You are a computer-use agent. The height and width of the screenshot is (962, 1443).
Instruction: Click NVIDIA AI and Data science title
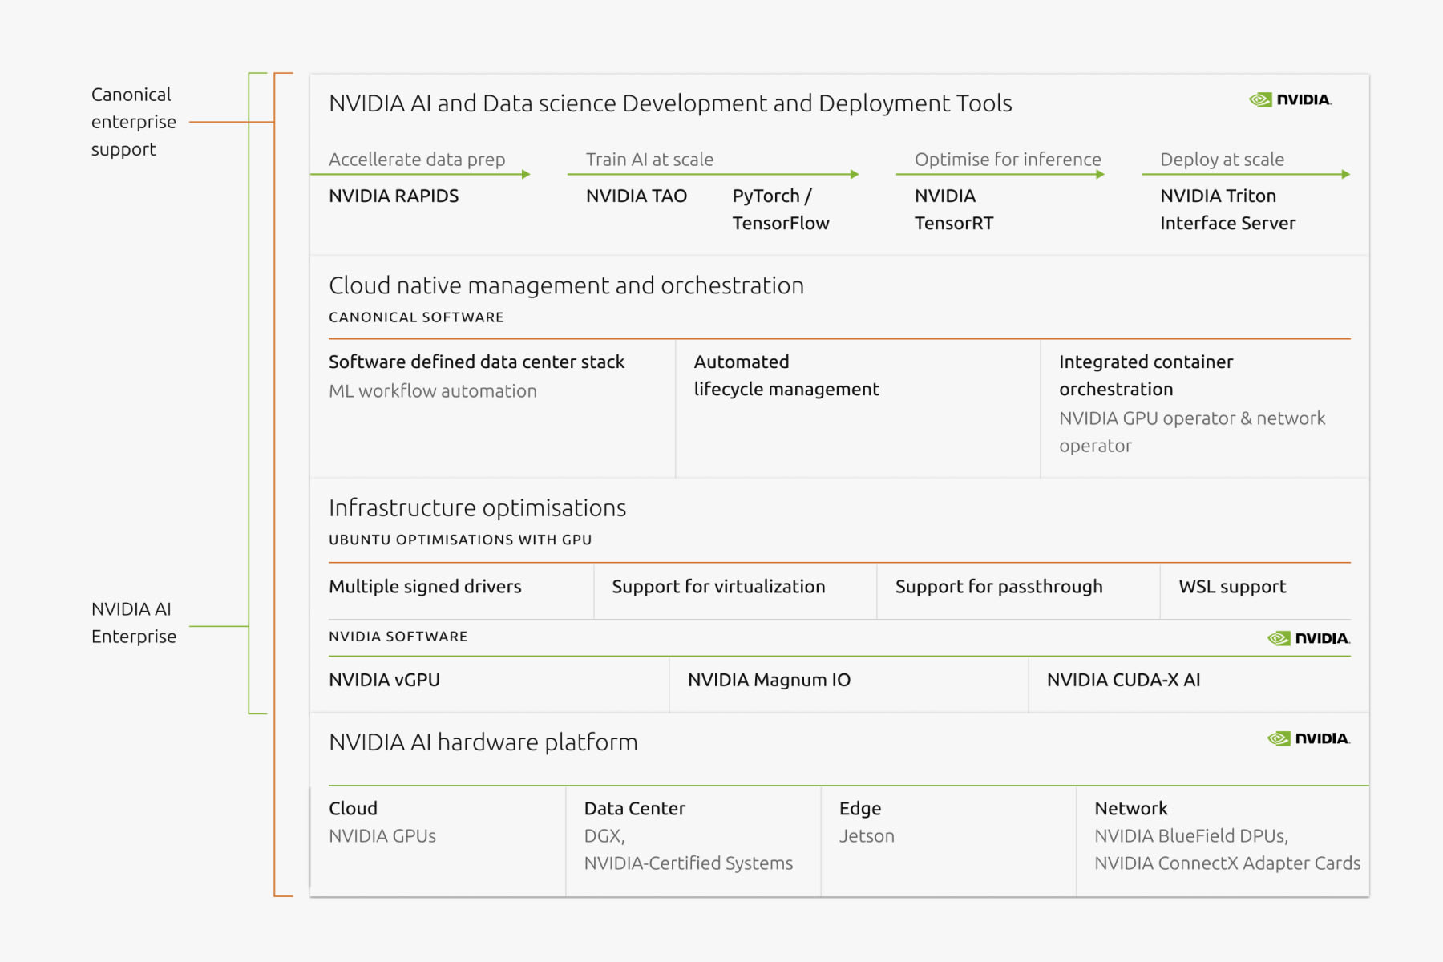click(x=670, y=103)
